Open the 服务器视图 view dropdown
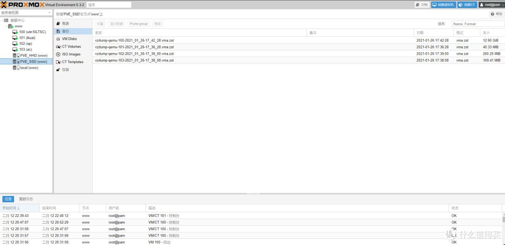This screenshot has height=245, width=505. (26, 13)
